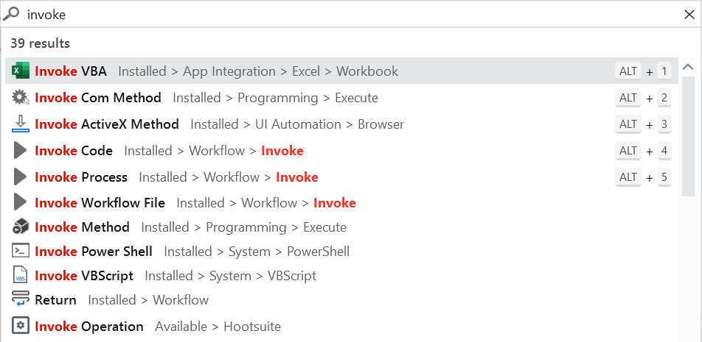Click the Return activity icon
The width and height of the screenshot is (702, 342).
pyautogui.click(x=21, y=300)
